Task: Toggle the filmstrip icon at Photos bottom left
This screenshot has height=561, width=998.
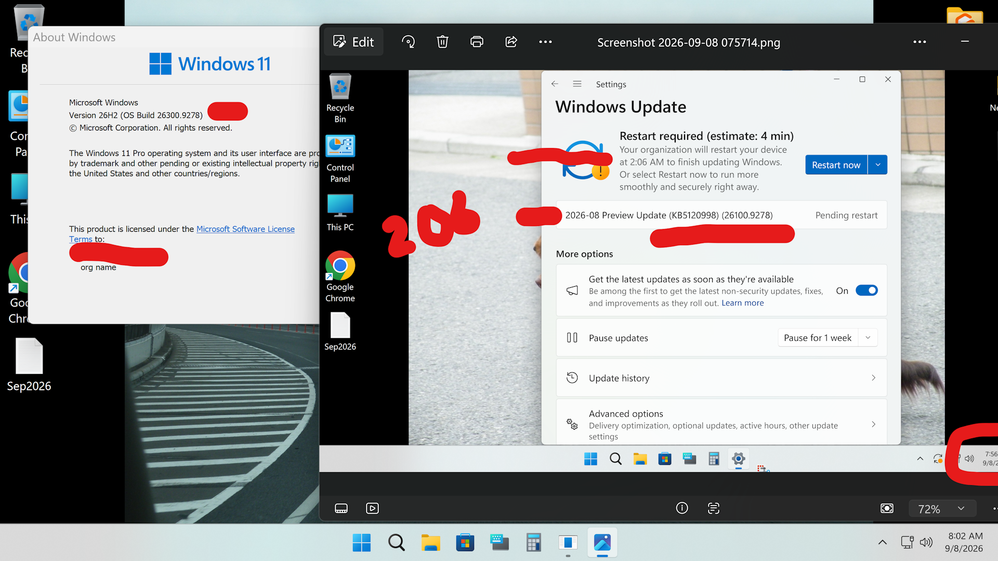Action: point(341,508)
